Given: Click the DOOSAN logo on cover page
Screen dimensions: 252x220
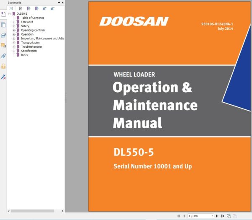Looking at the screenshot, I should 134,21.
